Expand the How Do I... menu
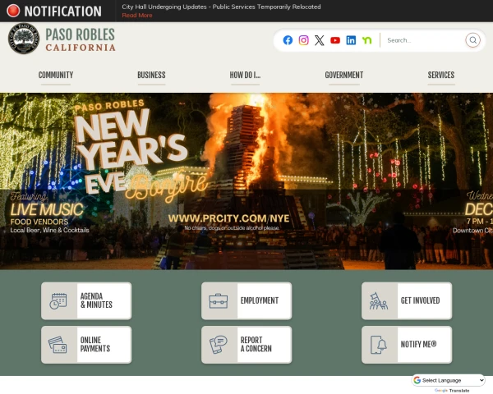 click(245, 75)
